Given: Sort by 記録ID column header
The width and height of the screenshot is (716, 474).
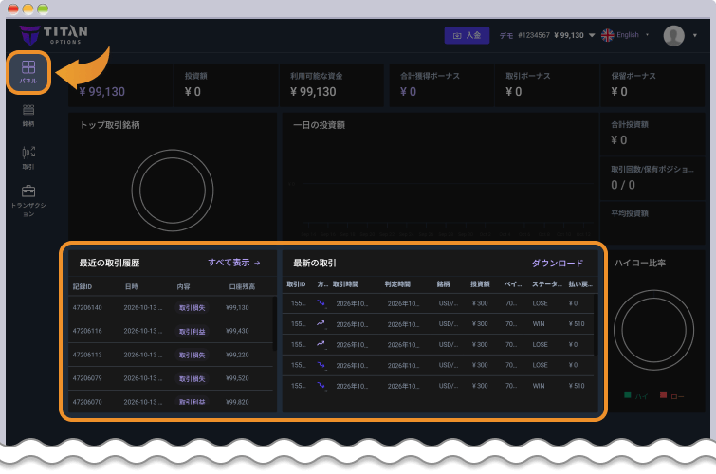Looking at the screenshot, I should (x=83, y=287).
